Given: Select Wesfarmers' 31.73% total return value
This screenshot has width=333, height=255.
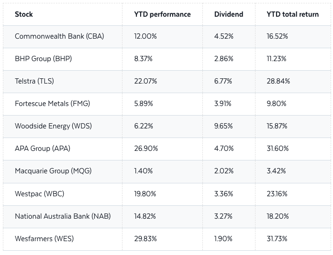Looking at the screenshot, I should pyautogui.click(x=277, y=238).
